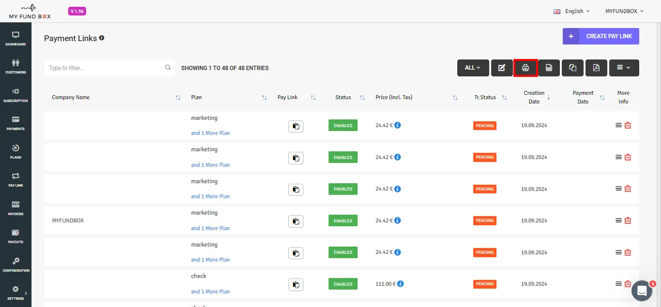Open Subscription in the sidebar
This screenshot has width=661, height=307.
coord(15,95)
